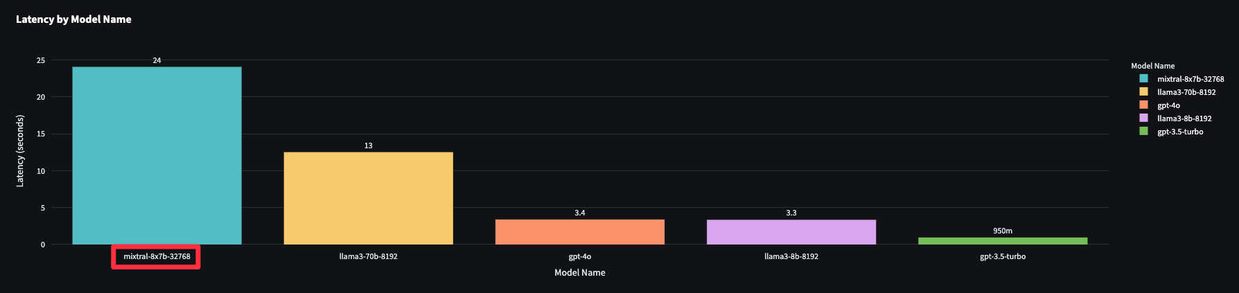Click the gpt-4o x-axis tick label
The height and width of the screenshot is (293, 1239).
coord(579,256)
